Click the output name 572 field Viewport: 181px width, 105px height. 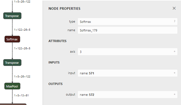(127, 95)
